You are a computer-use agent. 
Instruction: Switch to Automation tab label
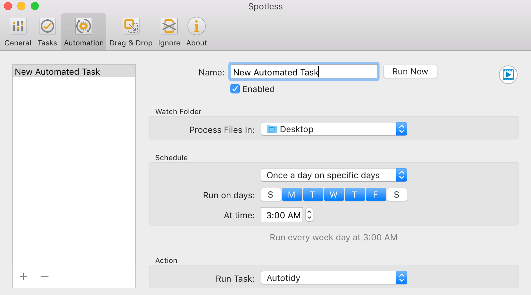[84, 43]
